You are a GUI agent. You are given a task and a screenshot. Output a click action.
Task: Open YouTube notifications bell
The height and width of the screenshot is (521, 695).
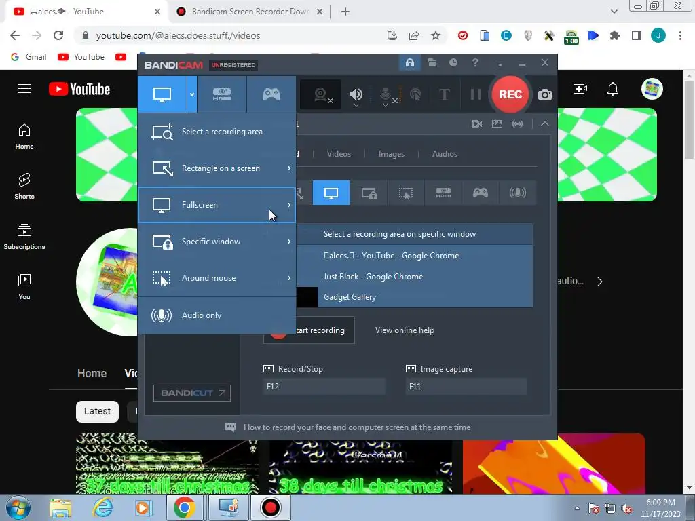click(613, 89)
